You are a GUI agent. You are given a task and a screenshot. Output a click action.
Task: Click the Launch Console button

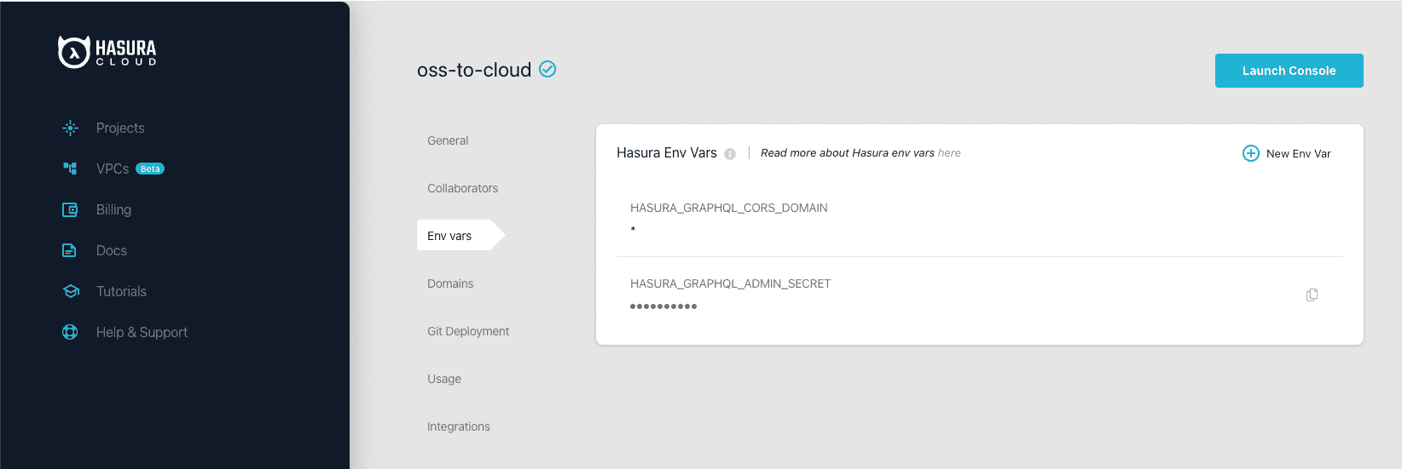[1289, 71]
